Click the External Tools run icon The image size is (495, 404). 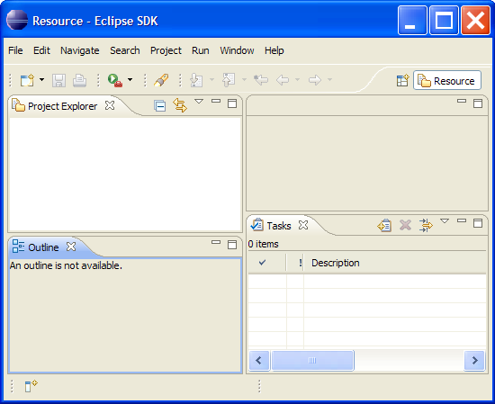115,80
